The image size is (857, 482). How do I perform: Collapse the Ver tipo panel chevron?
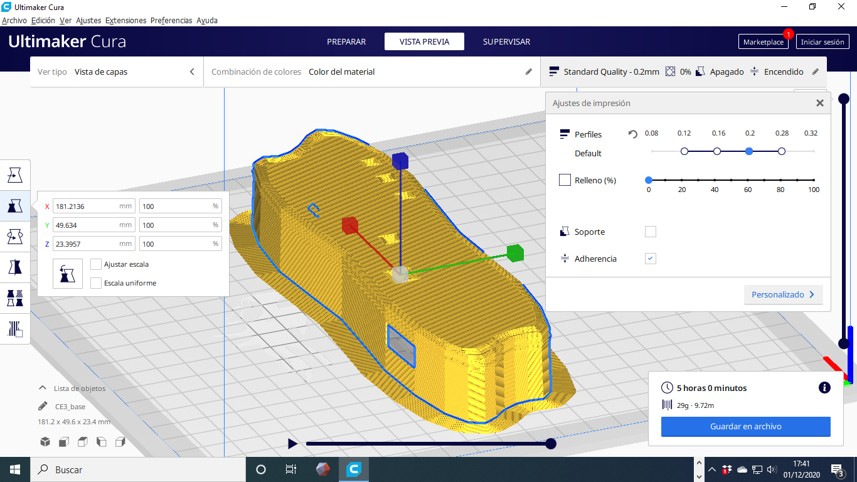pyautogui.click(x=192, y=72)
